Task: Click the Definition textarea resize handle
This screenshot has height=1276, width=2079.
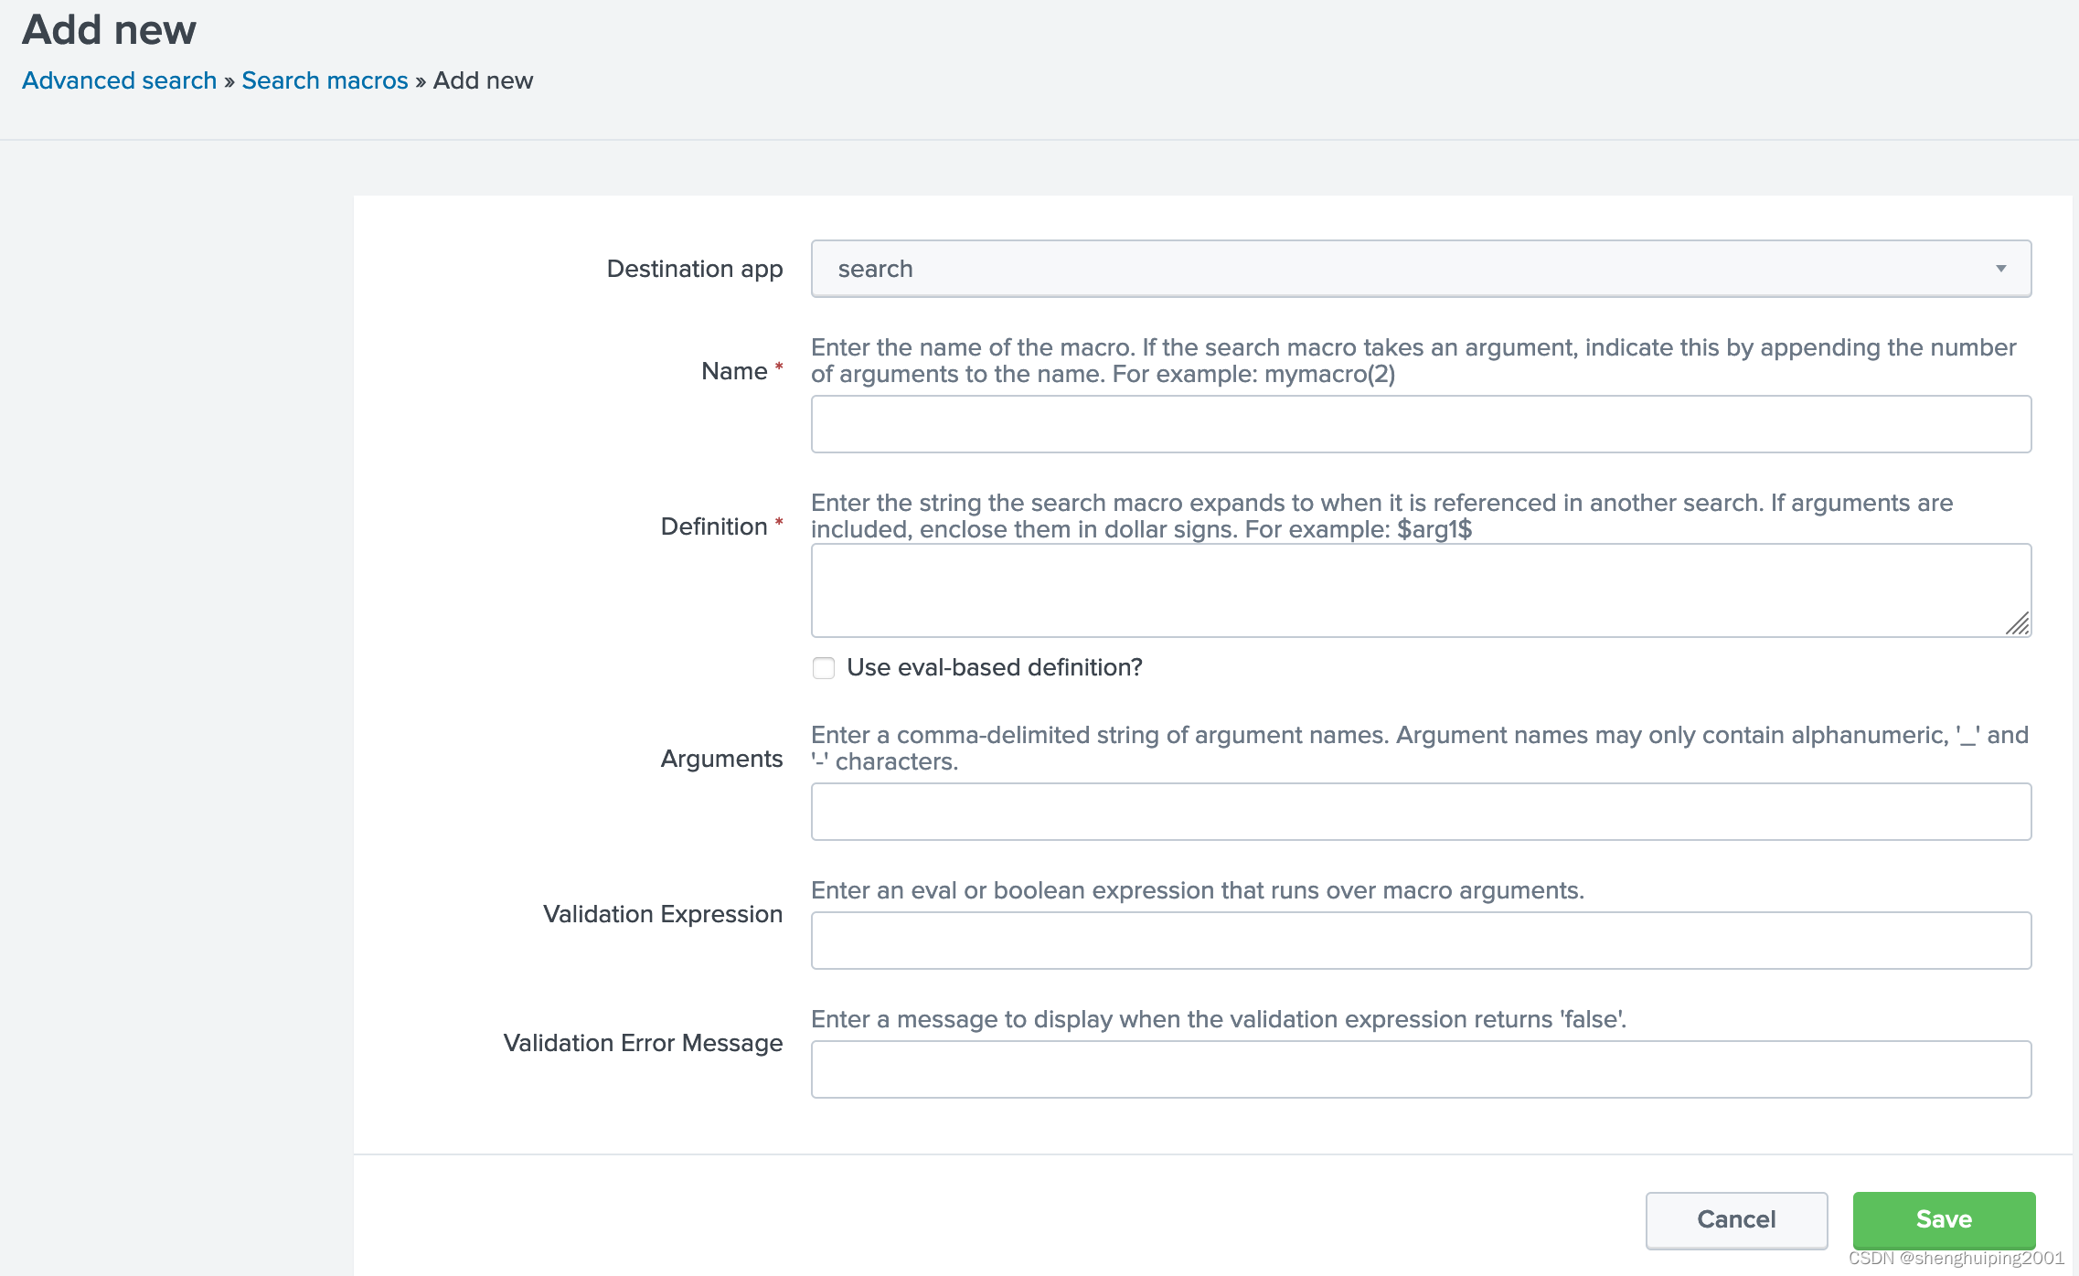Action: (x=2020, y=625)
